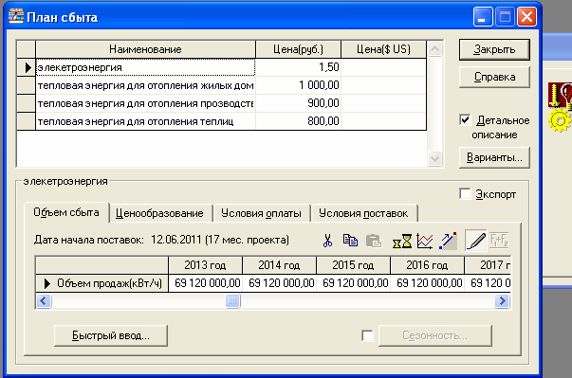Minimize the План сбыта window
572x378 pixels.
(483, 17)
